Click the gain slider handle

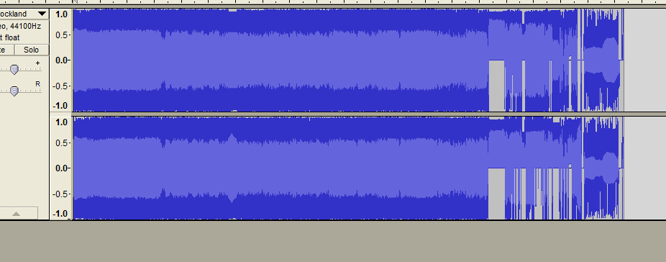(14, 69)
